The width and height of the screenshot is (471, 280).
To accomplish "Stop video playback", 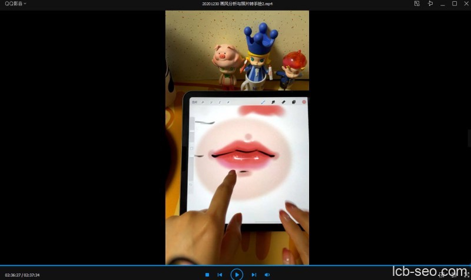I will (x=207, y=275).
